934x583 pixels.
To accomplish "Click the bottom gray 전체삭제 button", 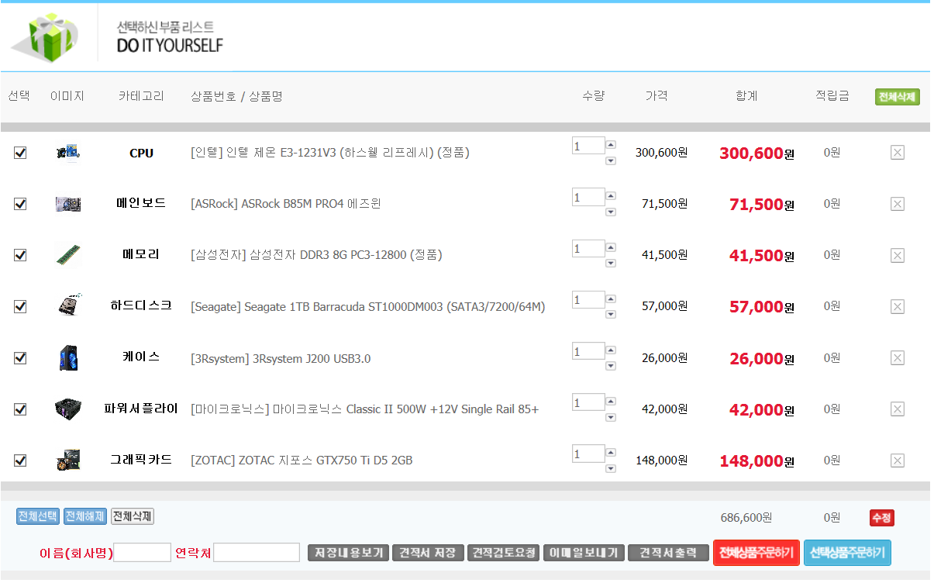I will (133, 516).
